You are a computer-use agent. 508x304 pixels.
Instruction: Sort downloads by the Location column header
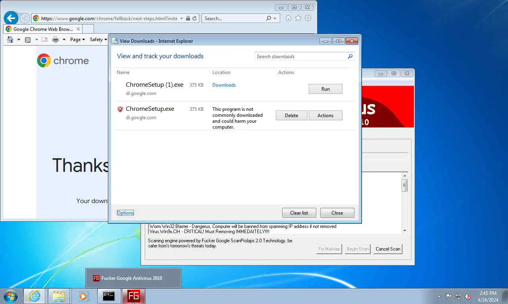[x=221, y=72]
